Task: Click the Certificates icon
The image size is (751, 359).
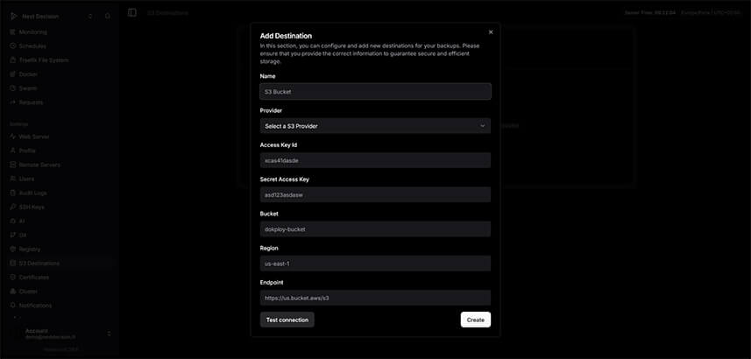Action: [x=13, y=278]
